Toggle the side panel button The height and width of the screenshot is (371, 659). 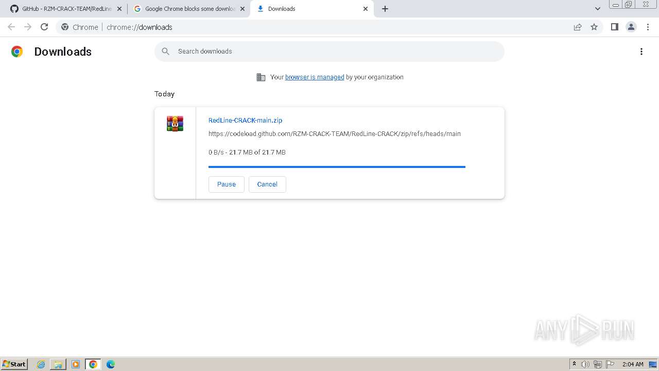614,27
